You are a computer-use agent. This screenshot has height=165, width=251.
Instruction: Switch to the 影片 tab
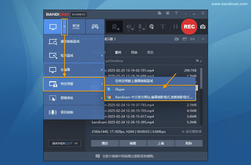click(118, 52)
